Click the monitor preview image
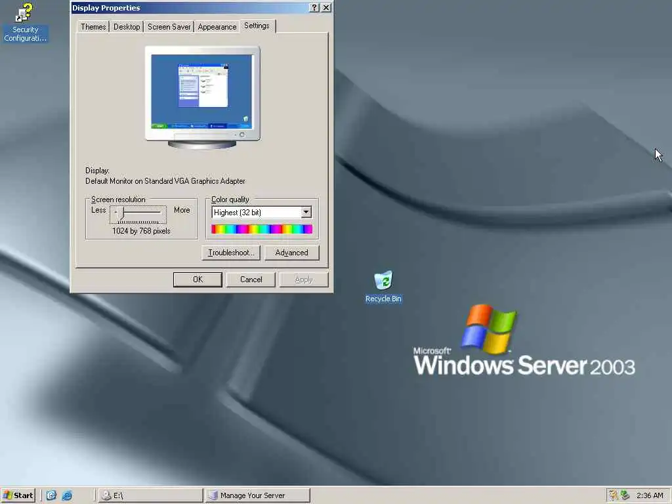Viewport: 672px width, 504px height. point(202,97)
